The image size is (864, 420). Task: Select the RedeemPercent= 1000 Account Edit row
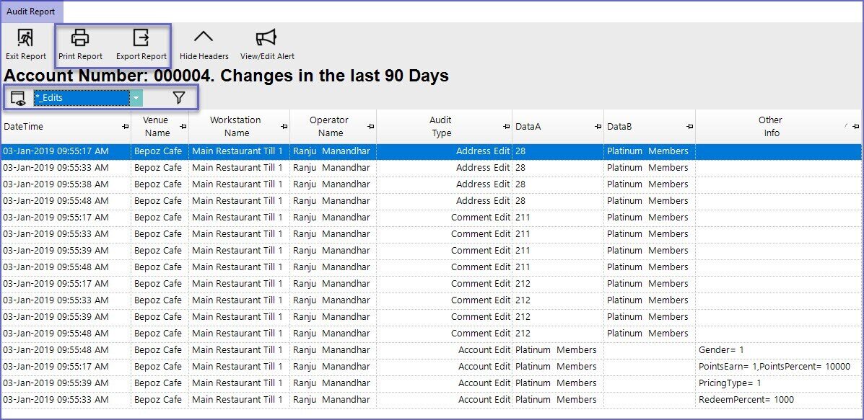click(x=432, y=400)
